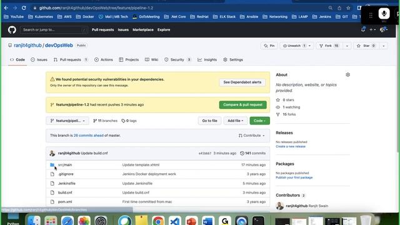
Task: Toggle the microphone button overlay
Action: 384,14
